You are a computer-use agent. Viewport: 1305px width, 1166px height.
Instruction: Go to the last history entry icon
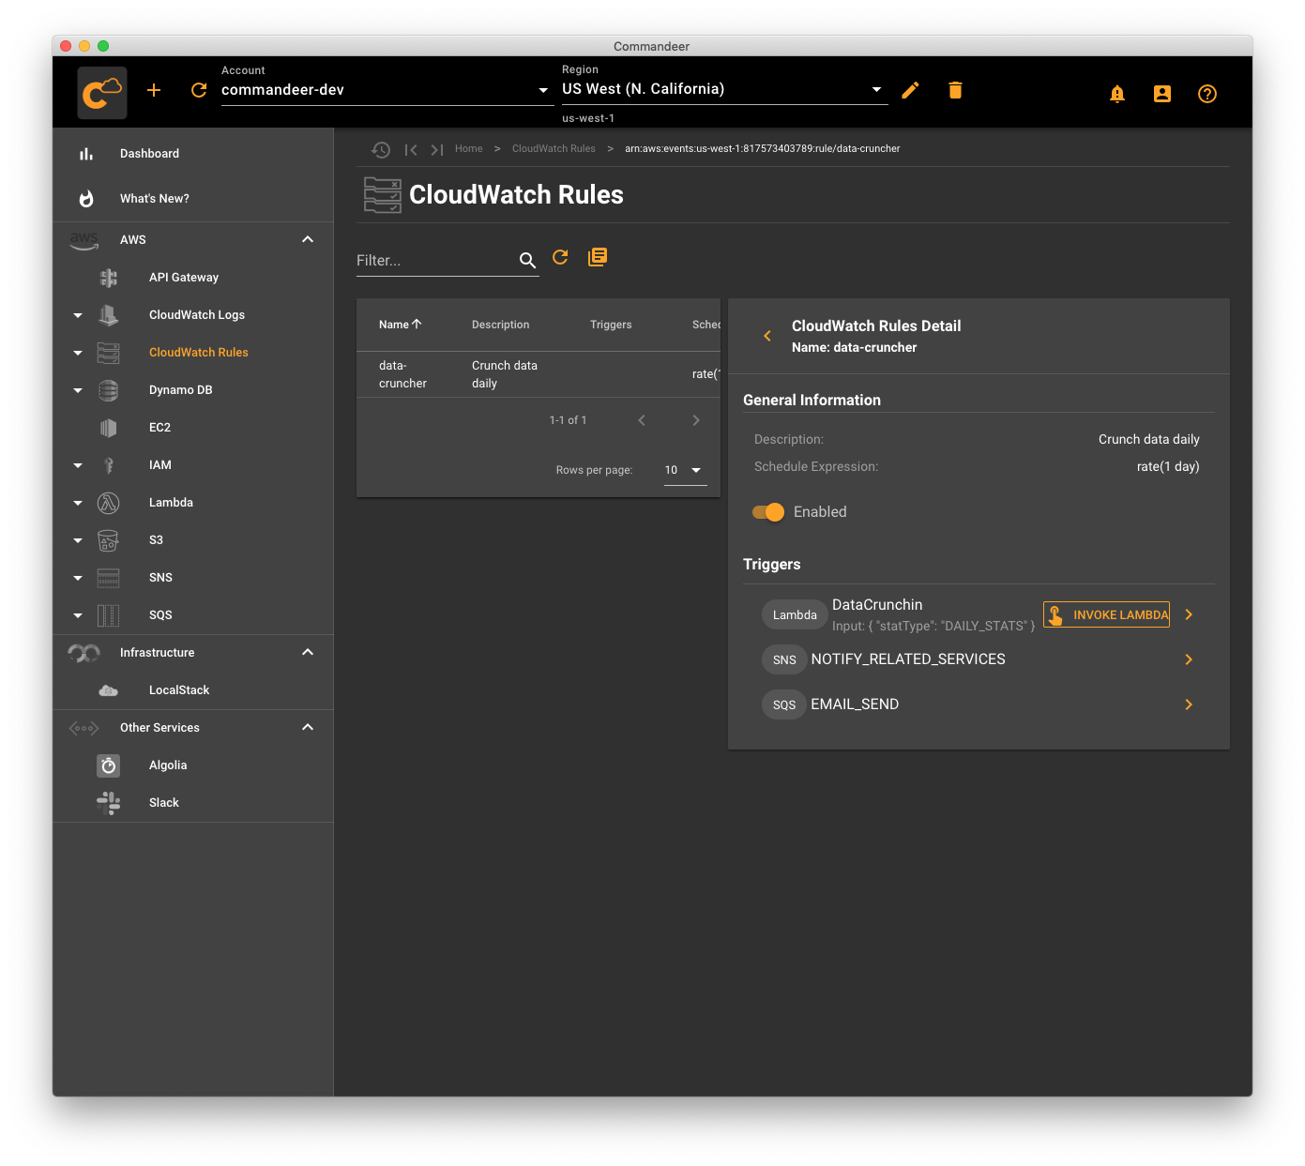(x=437, y=149)
